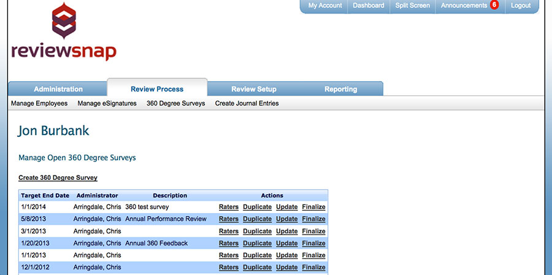Duplicate the 3/1/2013 survey

[x=257, y=231]
